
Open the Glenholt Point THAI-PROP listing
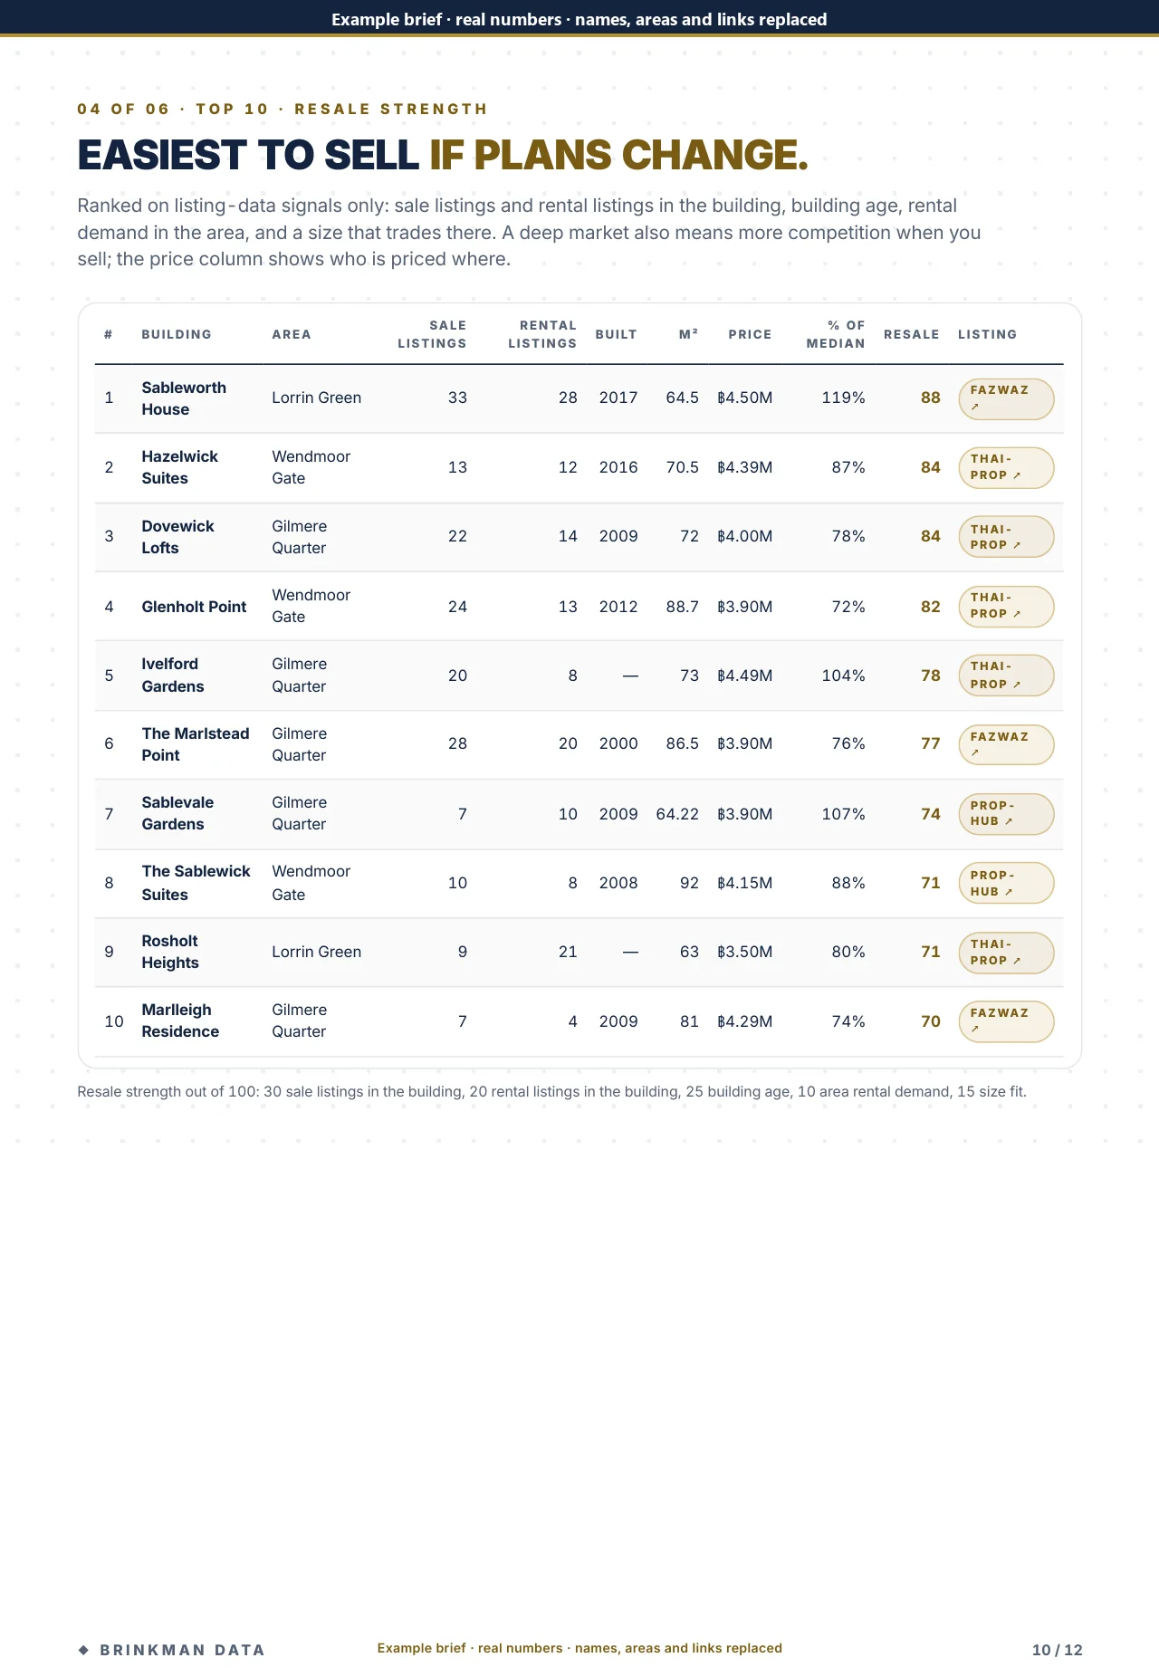[1006, 606]
